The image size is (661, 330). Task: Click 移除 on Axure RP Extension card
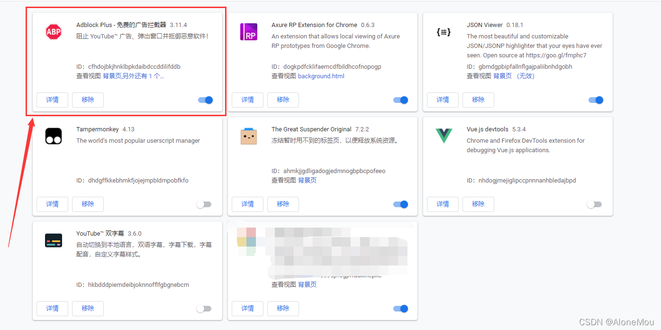point(283,100)
